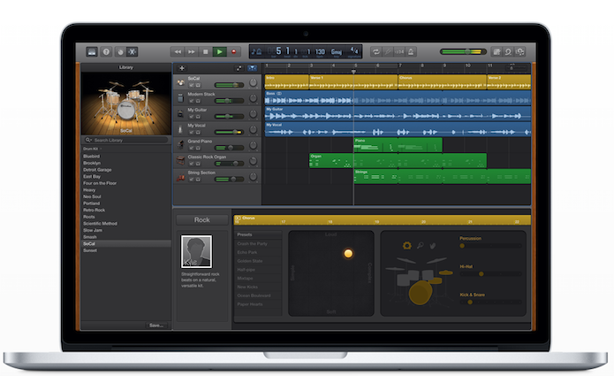Image resolution: width=614 pixels, height=376 pixels.
Task: Click the Rewind transport button
Action: pyautogui.click(x=178, y=51)
